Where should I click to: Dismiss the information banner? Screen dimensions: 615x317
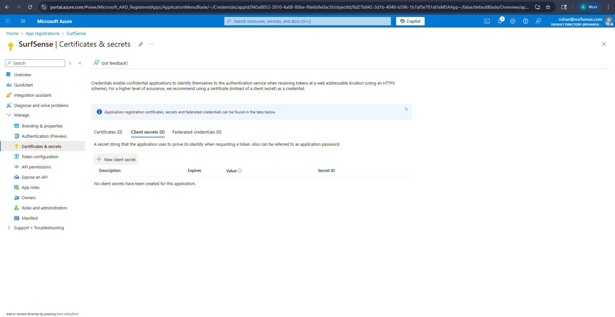[x=406, y=109]
